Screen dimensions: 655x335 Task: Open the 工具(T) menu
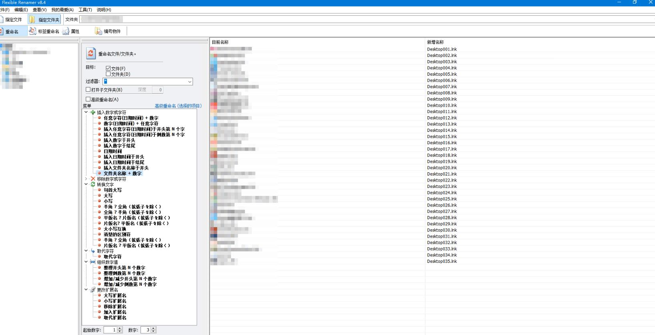click(x=85, y=10)
